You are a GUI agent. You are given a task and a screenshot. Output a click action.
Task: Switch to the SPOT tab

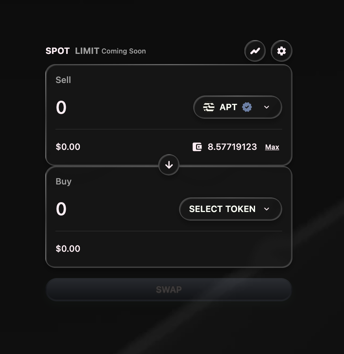click(x=57, y=51)
